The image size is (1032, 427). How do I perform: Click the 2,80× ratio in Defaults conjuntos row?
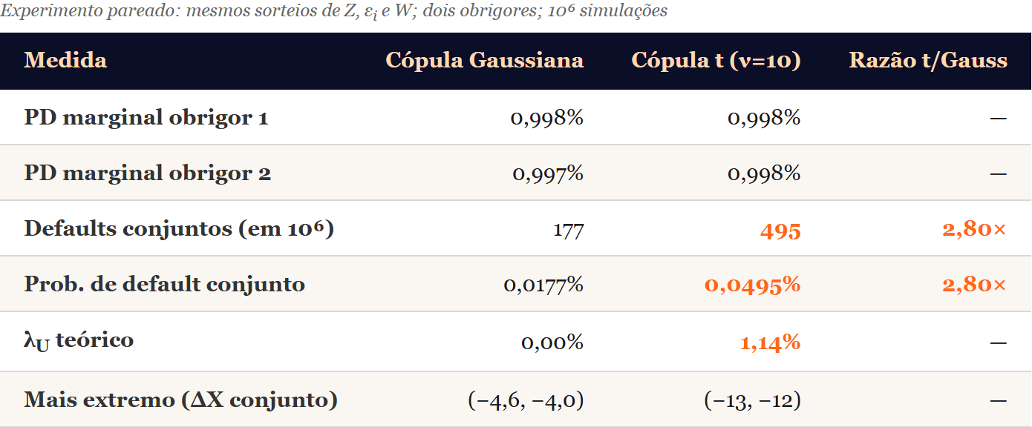pos(974,230)
